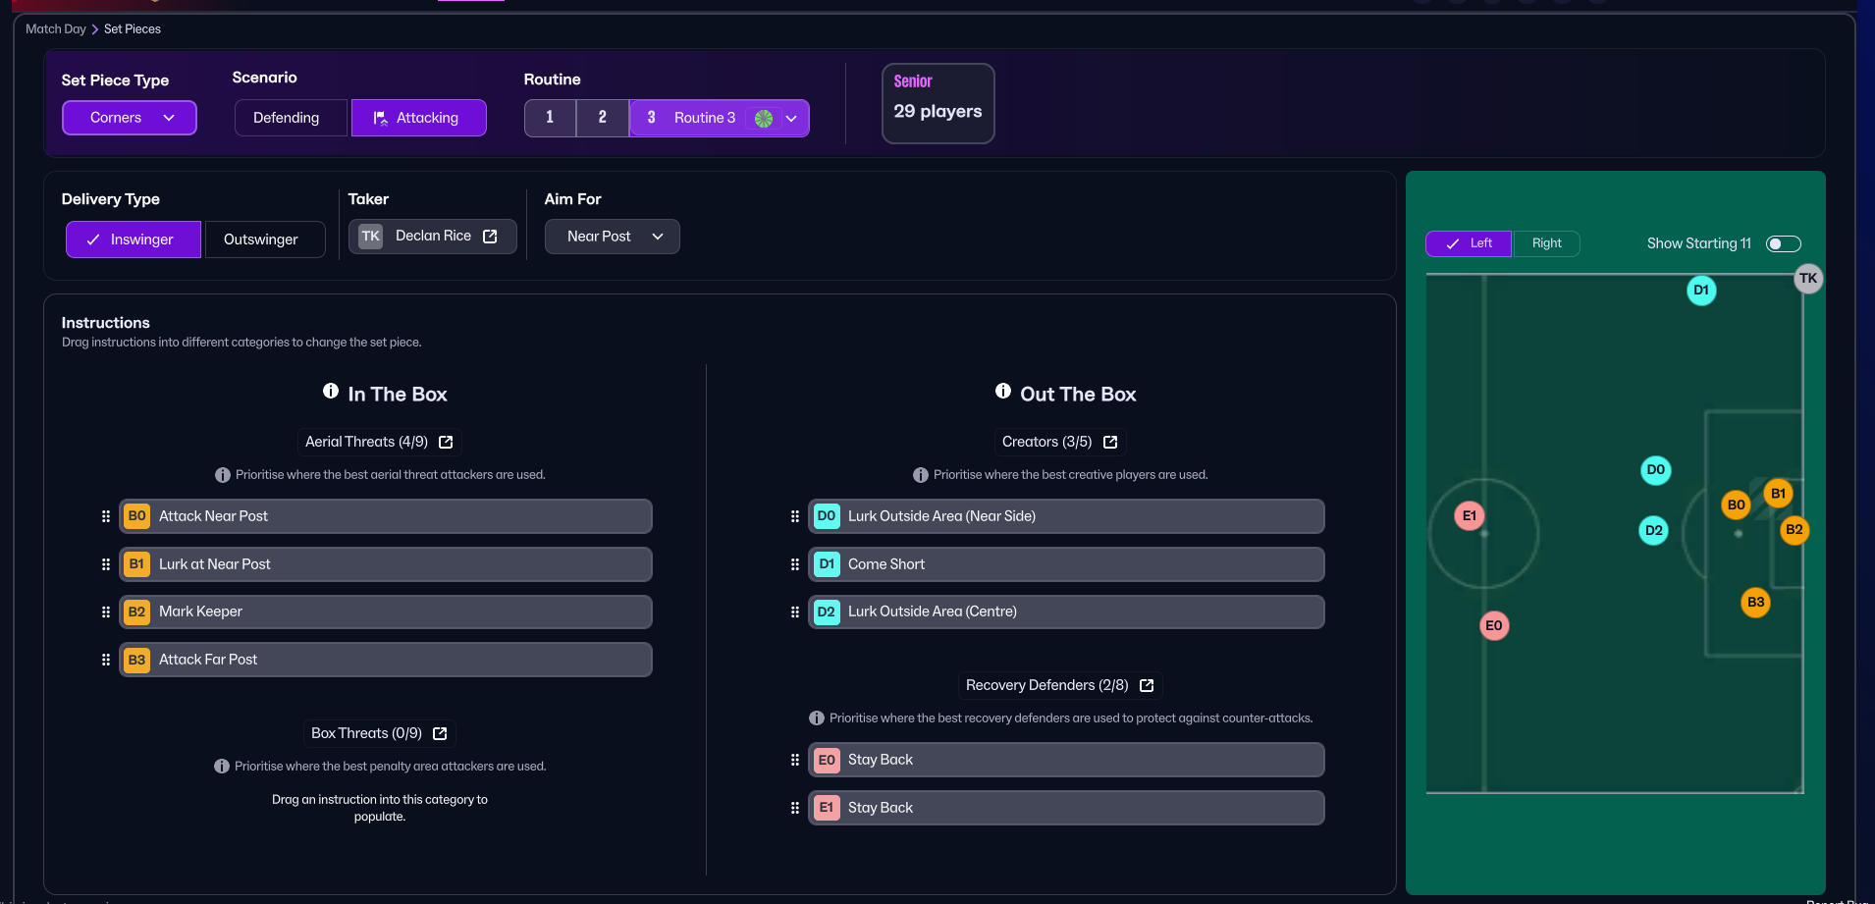
Task: Open Recovery Defenders pop-out icon
Action: point(1147,686)
